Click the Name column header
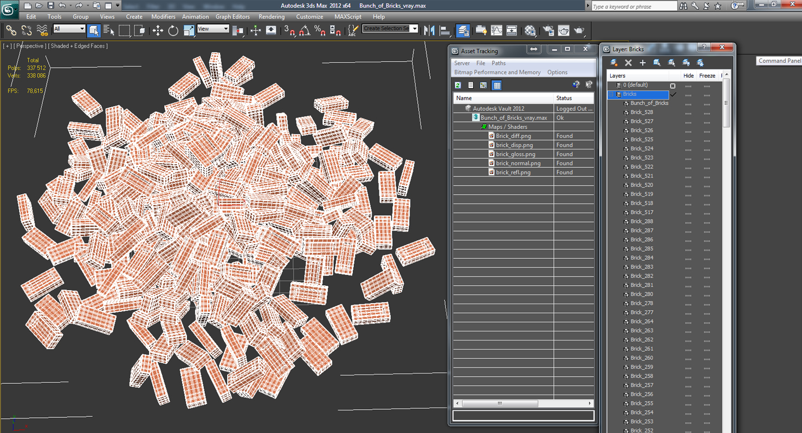Viewport: 802px width, 433px height. [503, 98]
